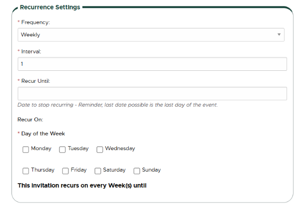
Task: Click the Frequency dropdown arrow
Action: pos(279,35)
